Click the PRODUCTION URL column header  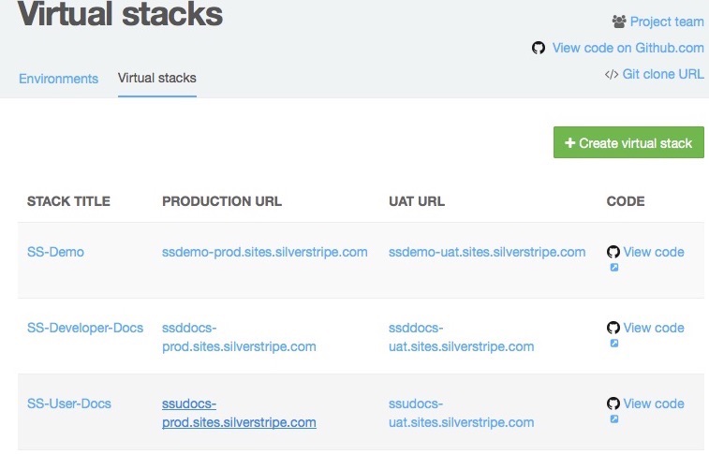click(222, 201)
